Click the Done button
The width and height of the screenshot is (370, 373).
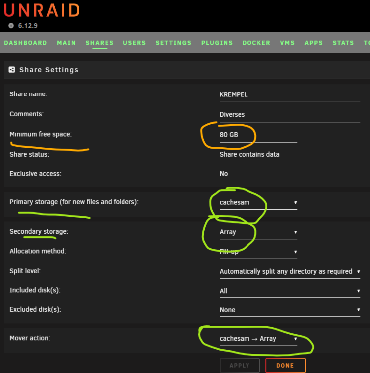[x=285, y=365]
